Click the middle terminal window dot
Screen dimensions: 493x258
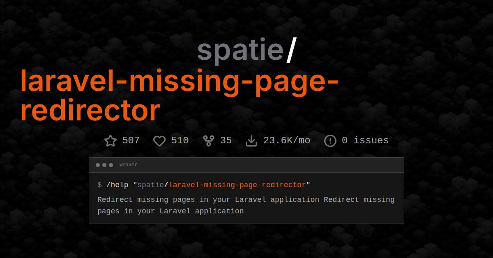[x=104, y=165]
